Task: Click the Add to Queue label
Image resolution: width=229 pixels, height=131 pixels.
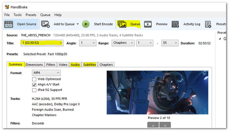Action: click(64, 24)
